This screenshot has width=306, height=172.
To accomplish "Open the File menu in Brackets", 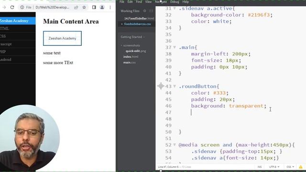I will 122,2.
